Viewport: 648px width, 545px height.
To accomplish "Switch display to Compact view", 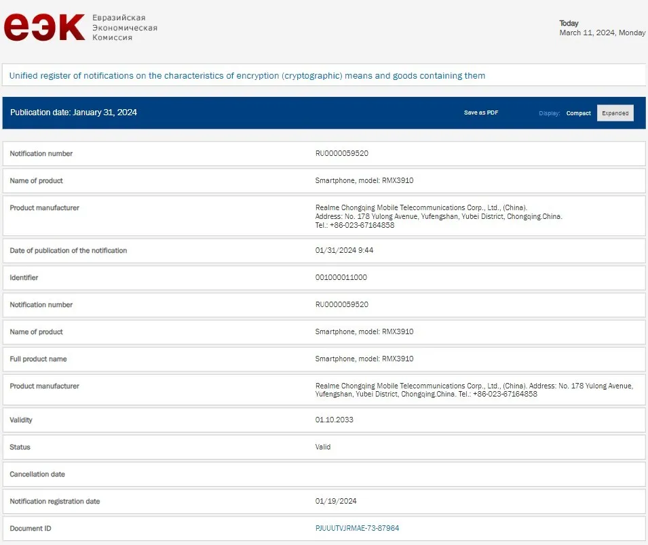I will (x=578, y=113).
